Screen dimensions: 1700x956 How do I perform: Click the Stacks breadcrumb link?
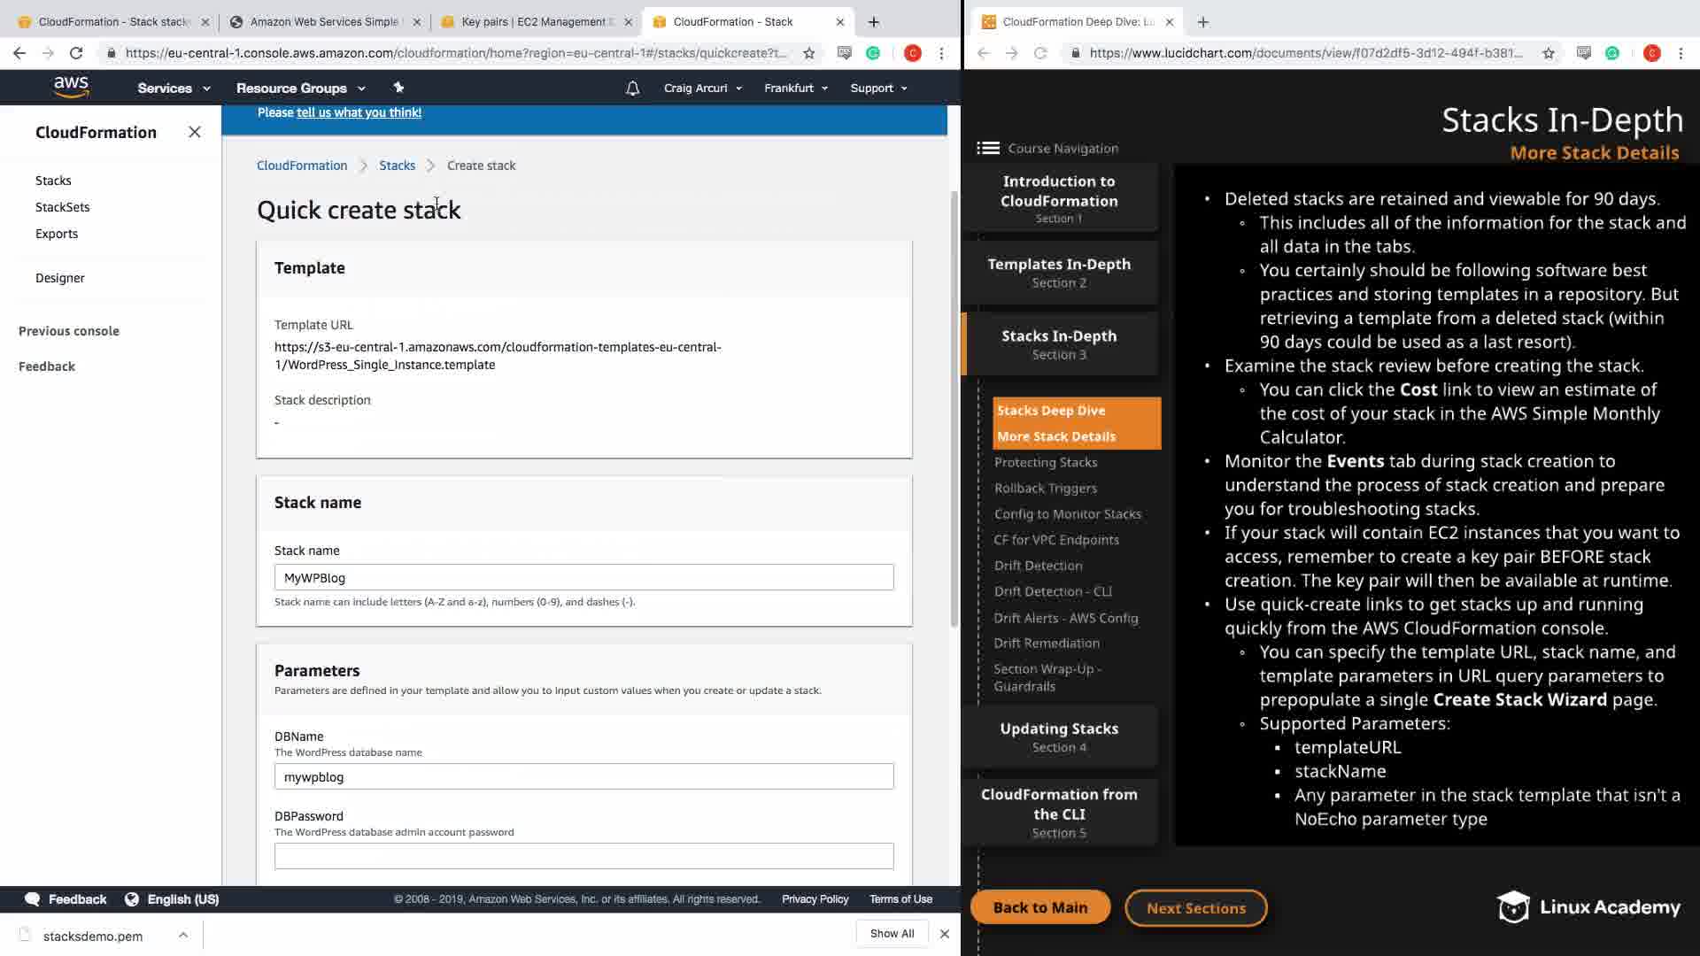397,166
